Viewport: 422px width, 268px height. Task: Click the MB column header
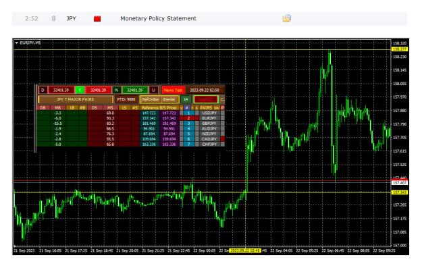57,107
